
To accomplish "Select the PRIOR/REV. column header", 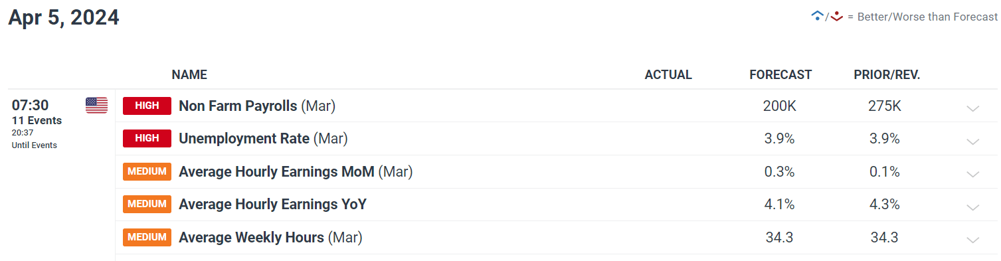I will (x=887, y=75).
